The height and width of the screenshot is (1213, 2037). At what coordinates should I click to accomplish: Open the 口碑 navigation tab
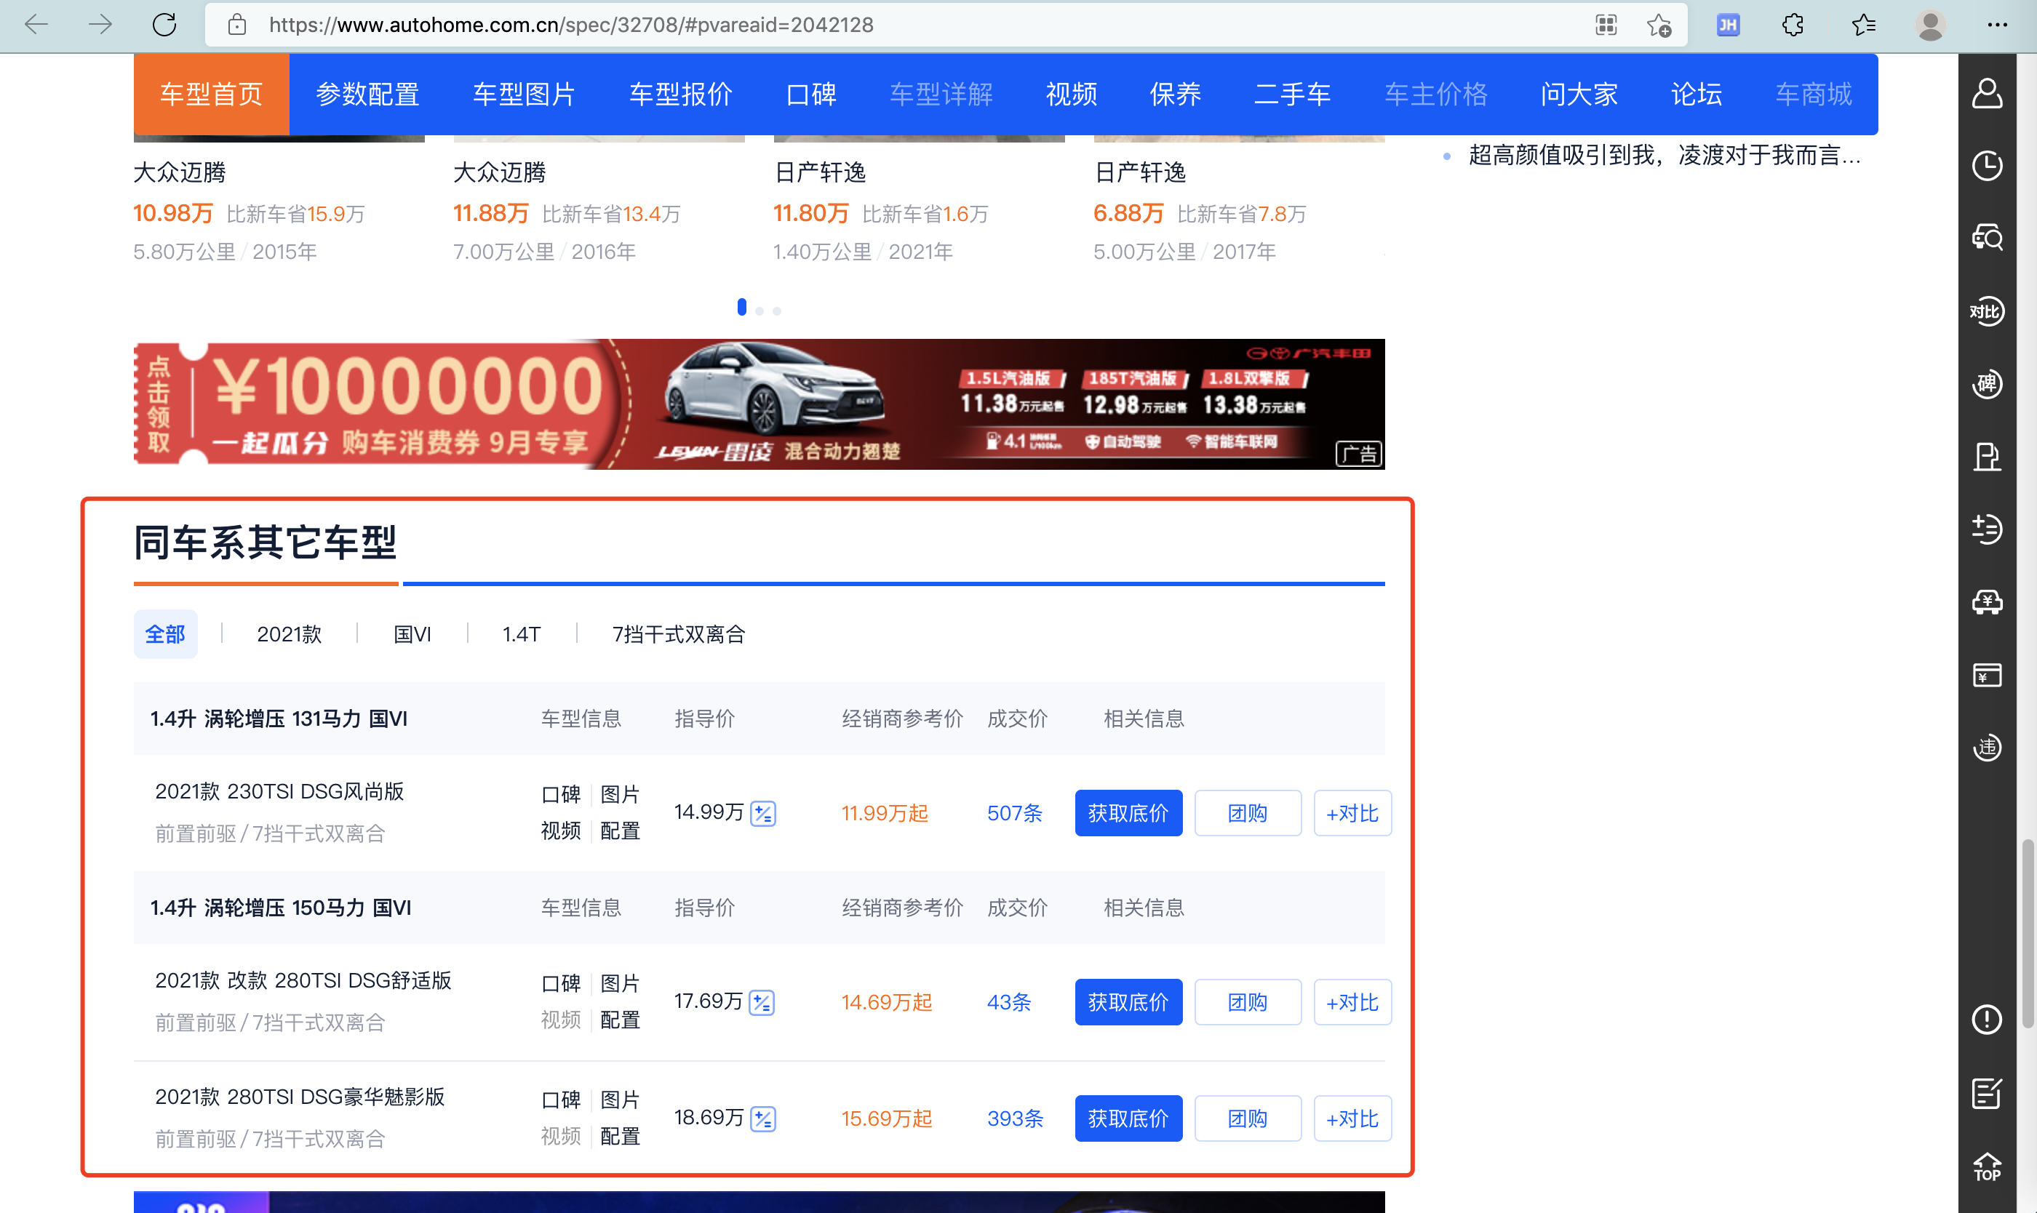click(x=811, y=95)
